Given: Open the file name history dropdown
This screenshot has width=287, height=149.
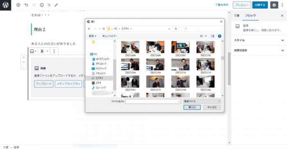Looking at the screenshot, I should click(x=179, y=102).
